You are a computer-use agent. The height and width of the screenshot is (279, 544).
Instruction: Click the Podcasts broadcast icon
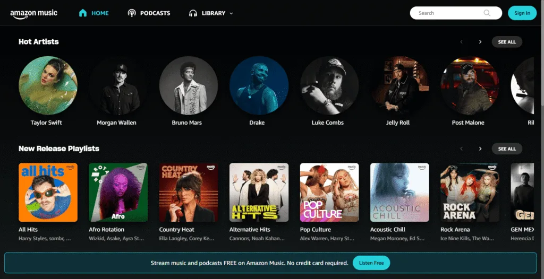132,13
